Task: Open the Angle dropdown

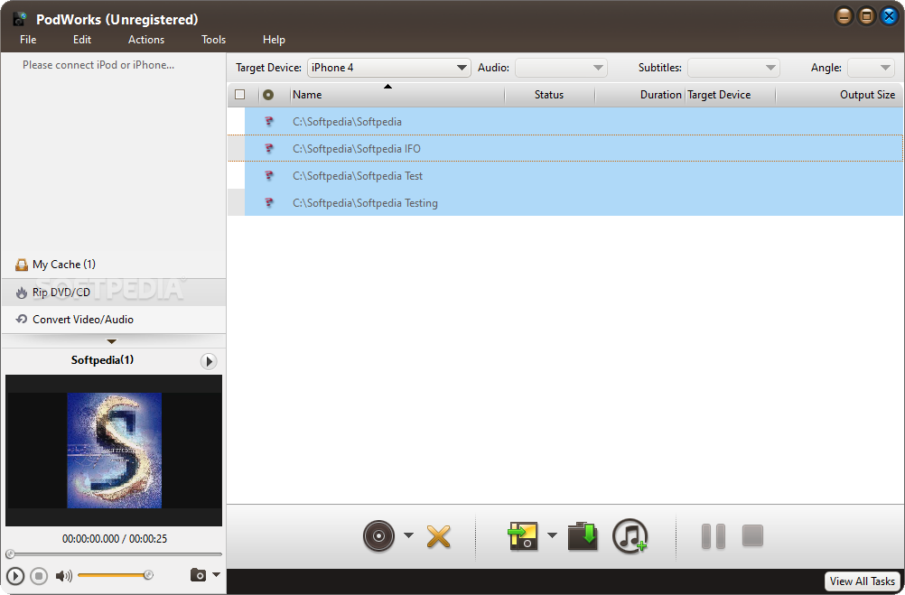Action: (x=871, y=68)
